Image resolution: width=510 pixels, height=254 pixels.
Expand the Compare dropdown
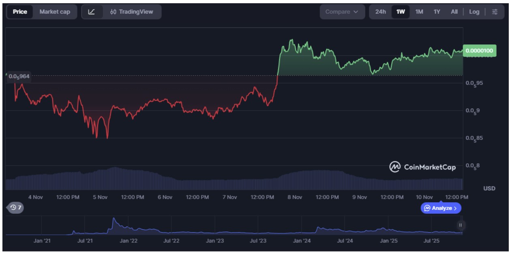pyautogui.click(x=342, y=12)
